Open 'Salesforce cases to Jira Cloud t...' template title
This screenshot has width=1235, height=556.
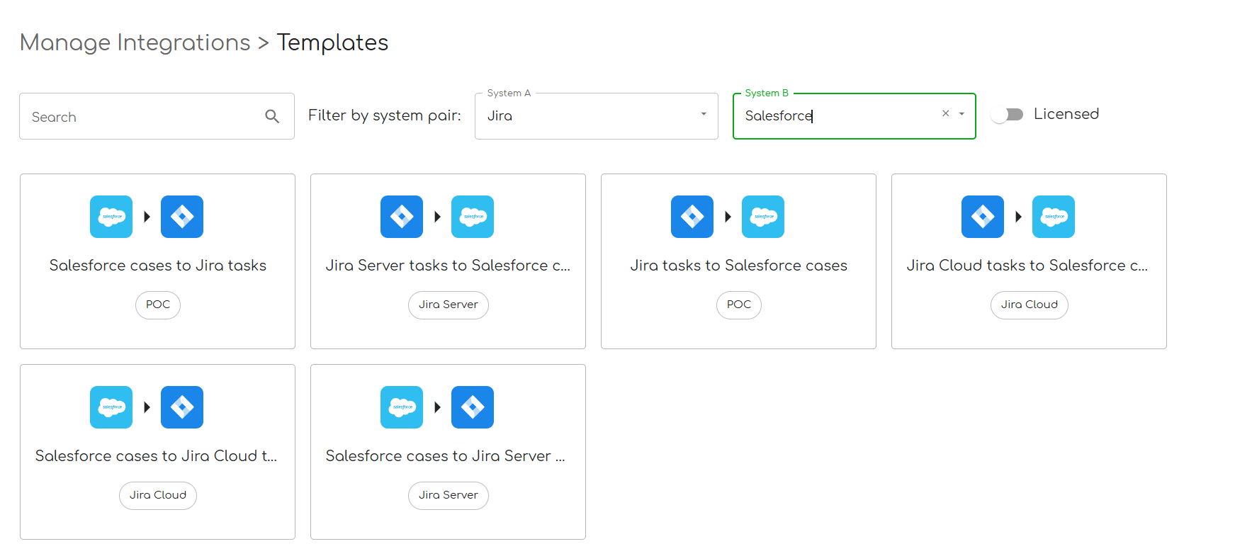(x=157, y=456)
